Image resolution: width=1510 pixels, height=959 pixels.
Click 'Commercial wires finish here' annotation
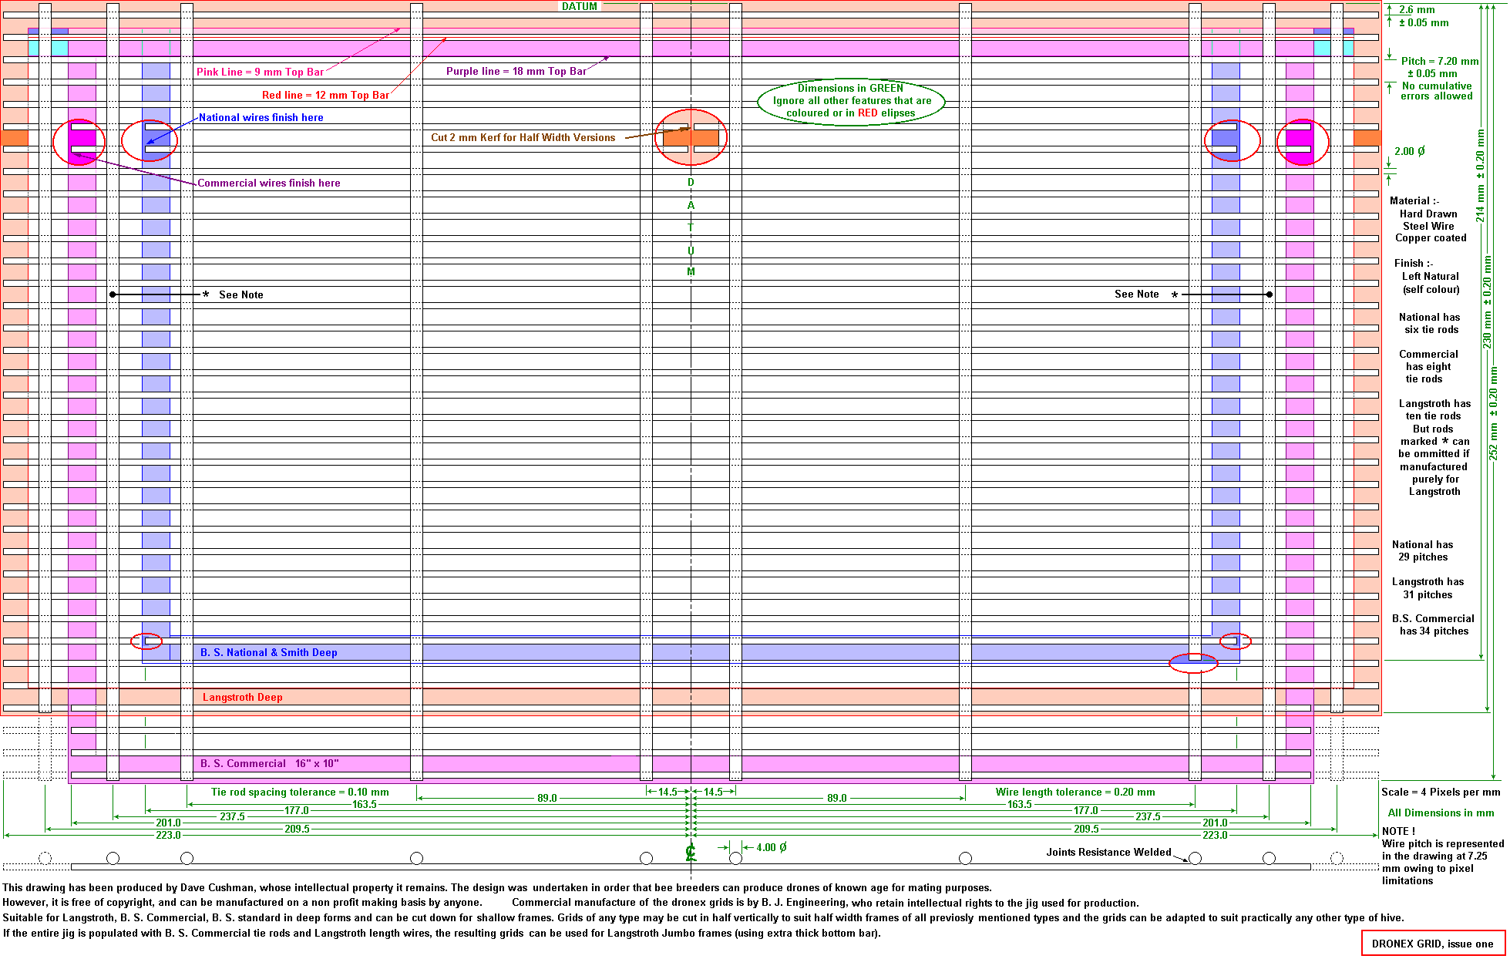pos(268,183)
